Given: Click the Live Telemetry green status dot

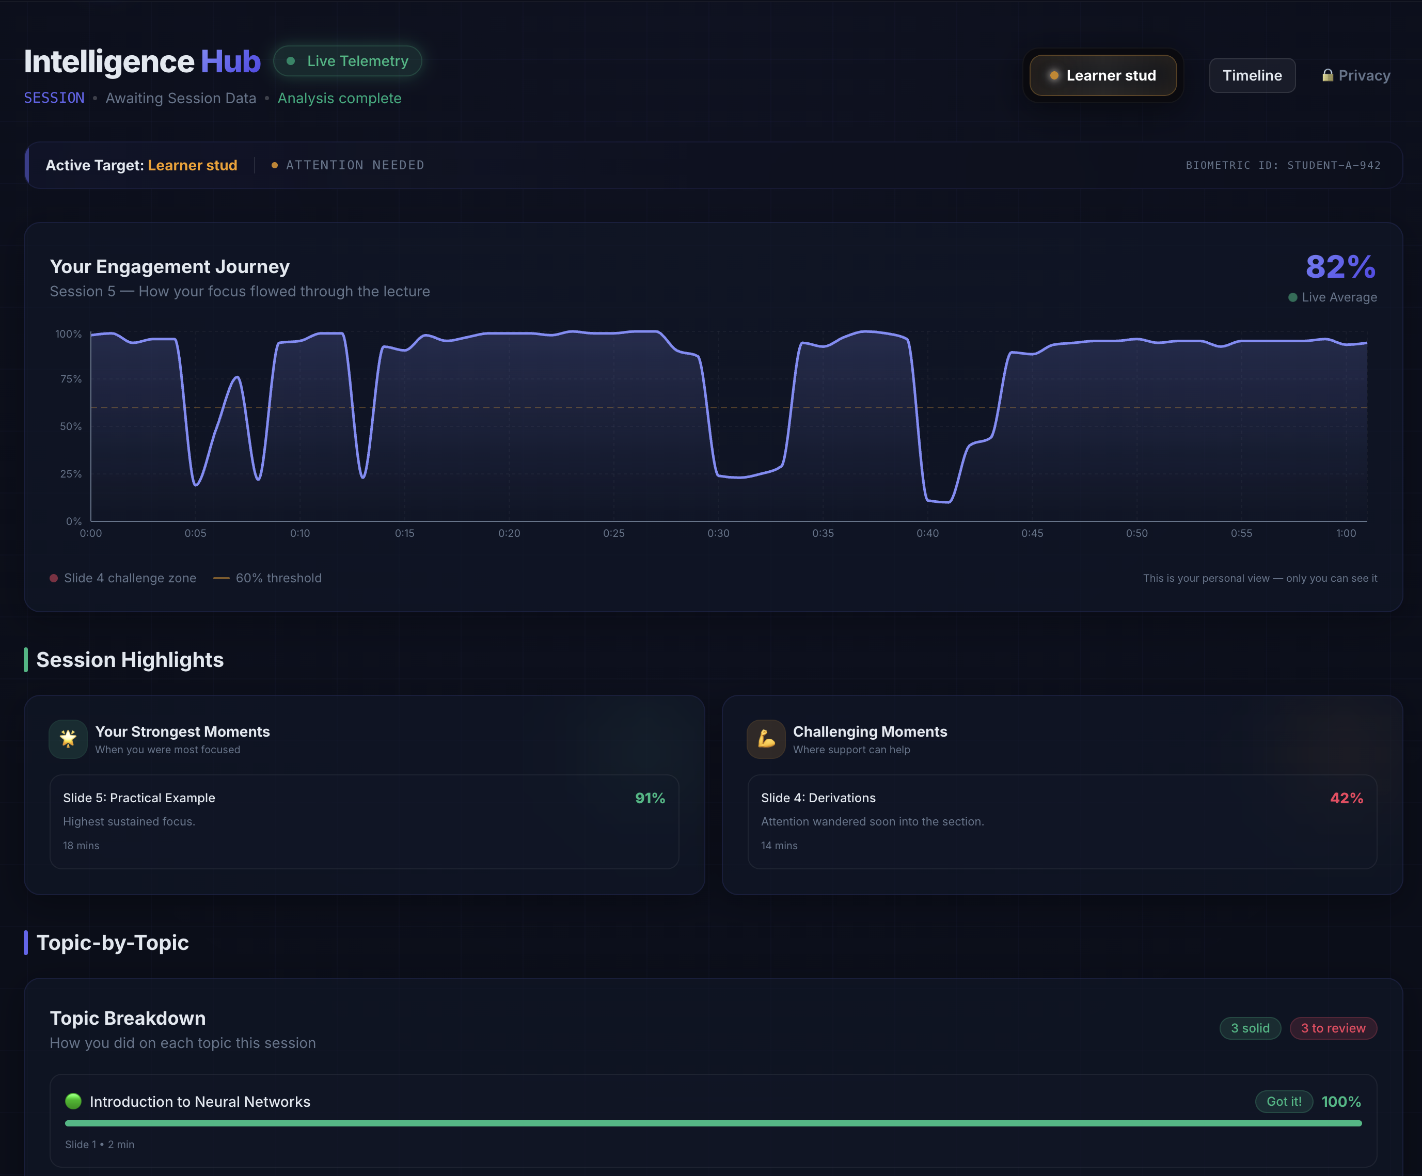Looking at the screenshot, I should point(291,61).
